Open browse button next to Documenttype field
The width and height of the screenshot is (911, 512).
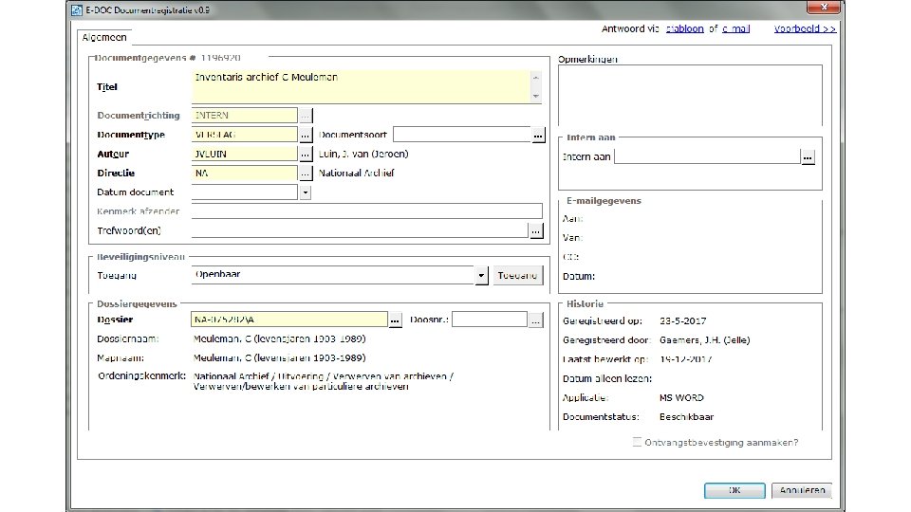(x=305, y=135)
